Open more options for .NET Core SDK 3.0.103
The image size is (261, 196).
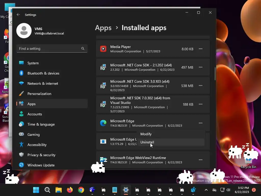click(201, 85)
